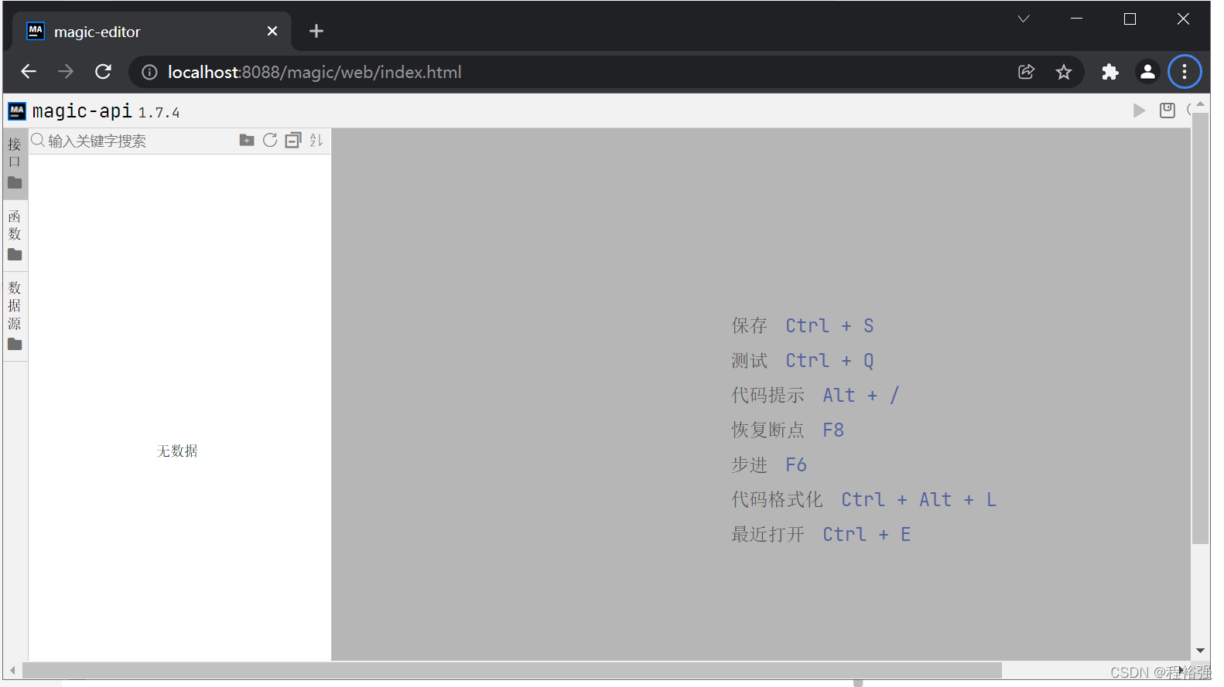
Task: Collapse all groups icon in tree toolbar
Action: pos(293,140)
